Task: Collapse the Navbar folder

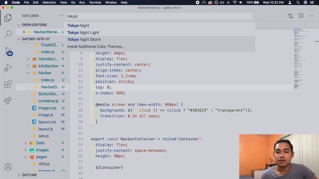Action: pyautogui.click(x=28, y=73)
